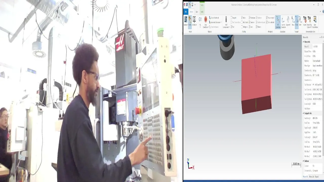This screenshot has width=324, height=182.
Task: Select the Coolant row
Action: coord(313,166)
